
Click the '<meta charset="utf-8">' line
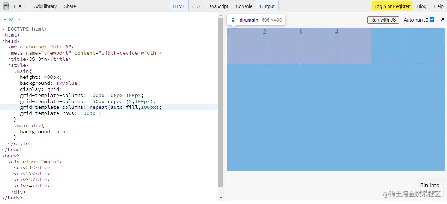pos(41,47)
